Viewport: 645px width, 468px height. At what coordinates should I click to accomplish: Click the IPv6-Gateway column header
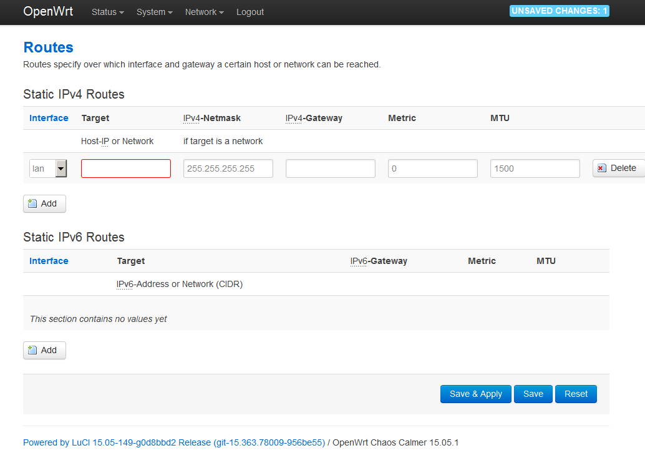click(x=379, y=261)
